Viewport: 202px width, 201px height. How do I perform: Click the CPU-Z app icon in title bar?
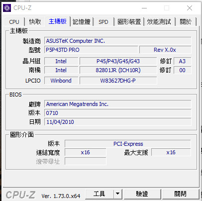point(7,8)
